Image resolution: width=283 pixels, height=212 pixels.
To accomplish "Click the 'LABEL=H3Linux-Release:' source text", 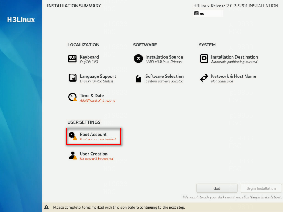I will pyautogui.click(x=164, y=62).
